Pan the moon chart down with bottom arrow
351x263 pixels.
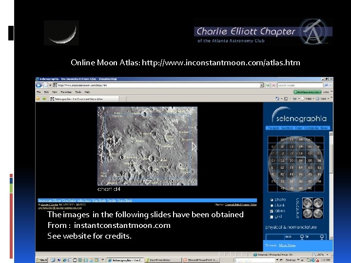147,182
